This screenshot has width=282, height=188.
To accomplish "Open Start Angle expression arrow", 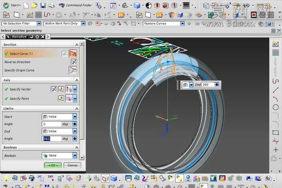I will [x=75, y=124].
